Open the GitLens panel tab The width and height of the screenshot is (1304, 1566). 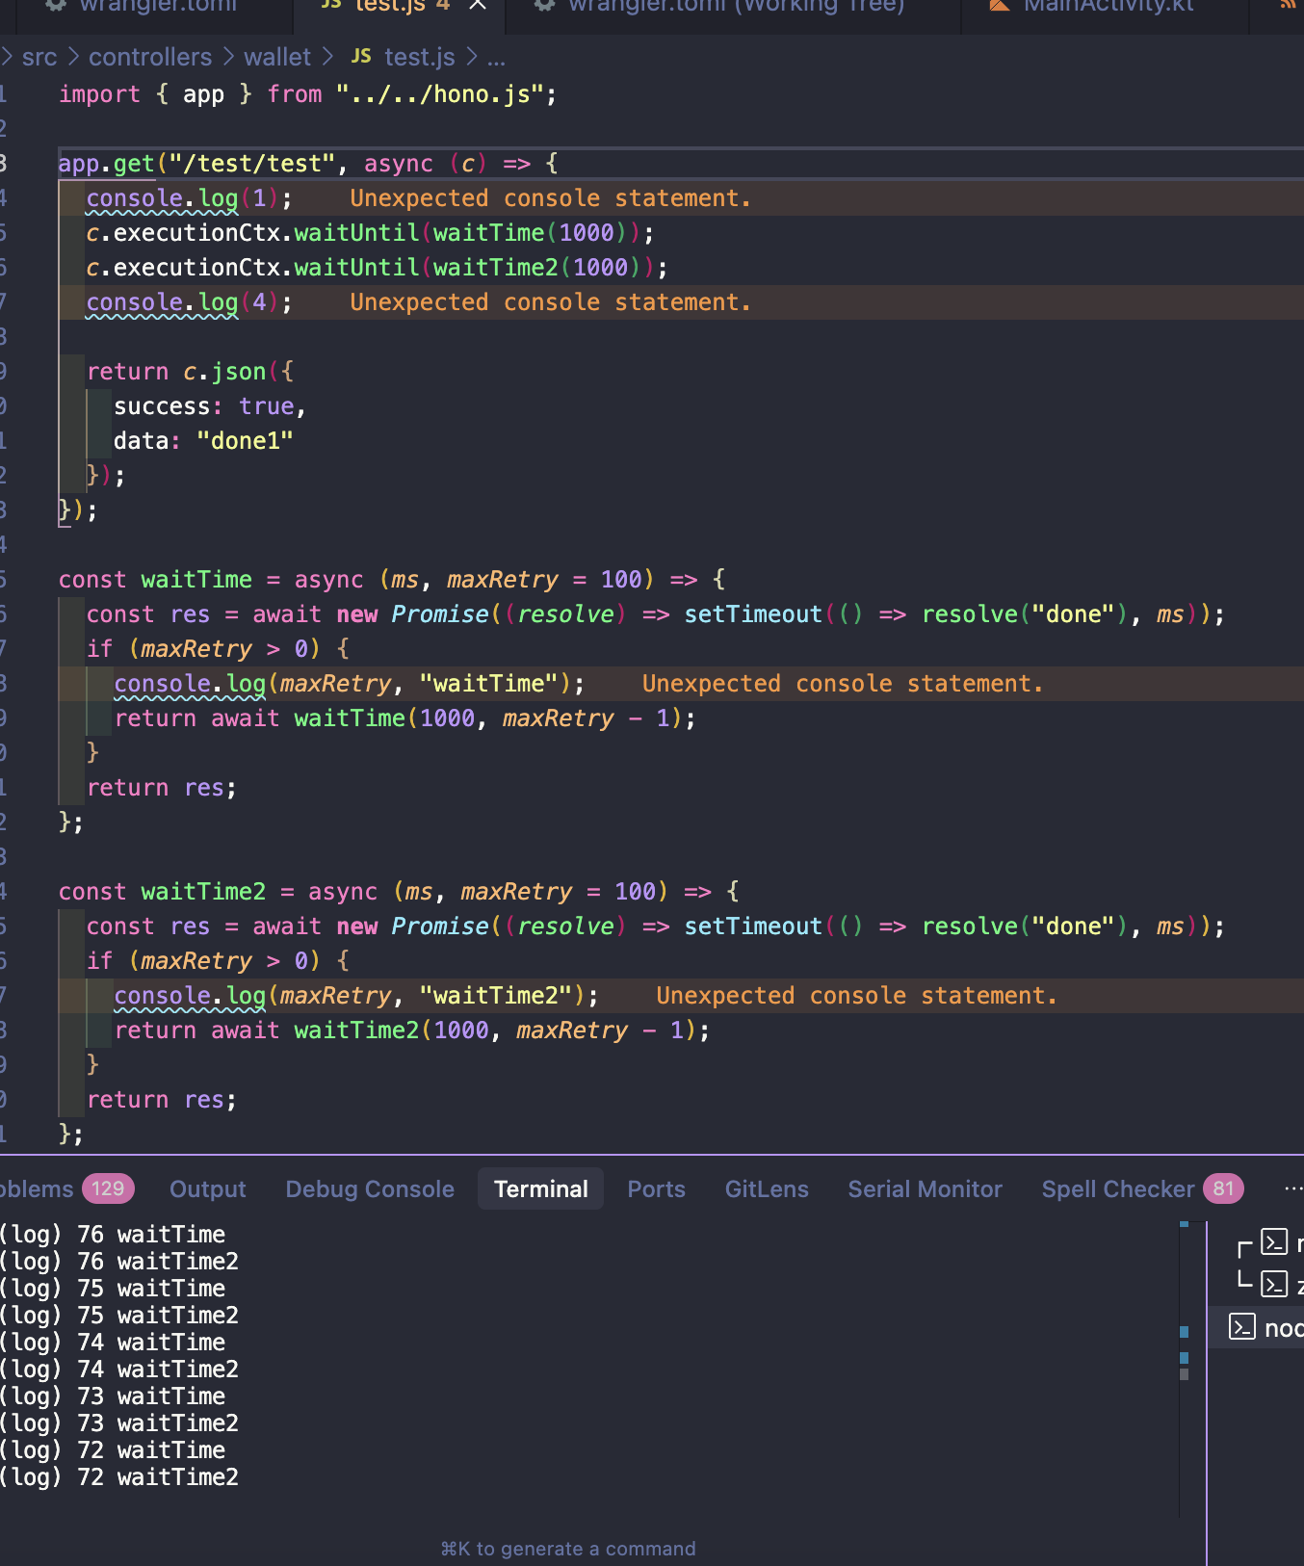click(767, 1188)
